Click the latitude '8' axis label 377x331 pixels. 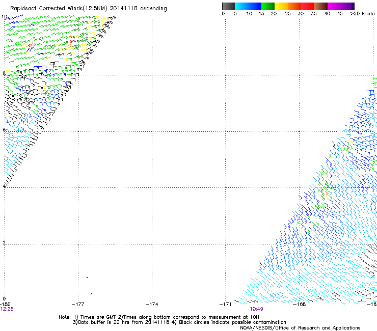click(x=4, y=73)
